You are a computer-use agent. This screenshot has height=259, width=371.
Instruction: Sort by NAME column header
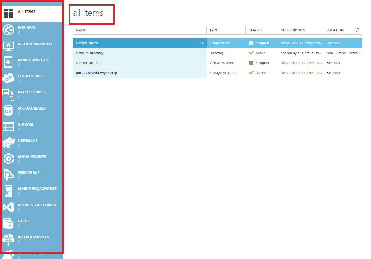point(81,30)
